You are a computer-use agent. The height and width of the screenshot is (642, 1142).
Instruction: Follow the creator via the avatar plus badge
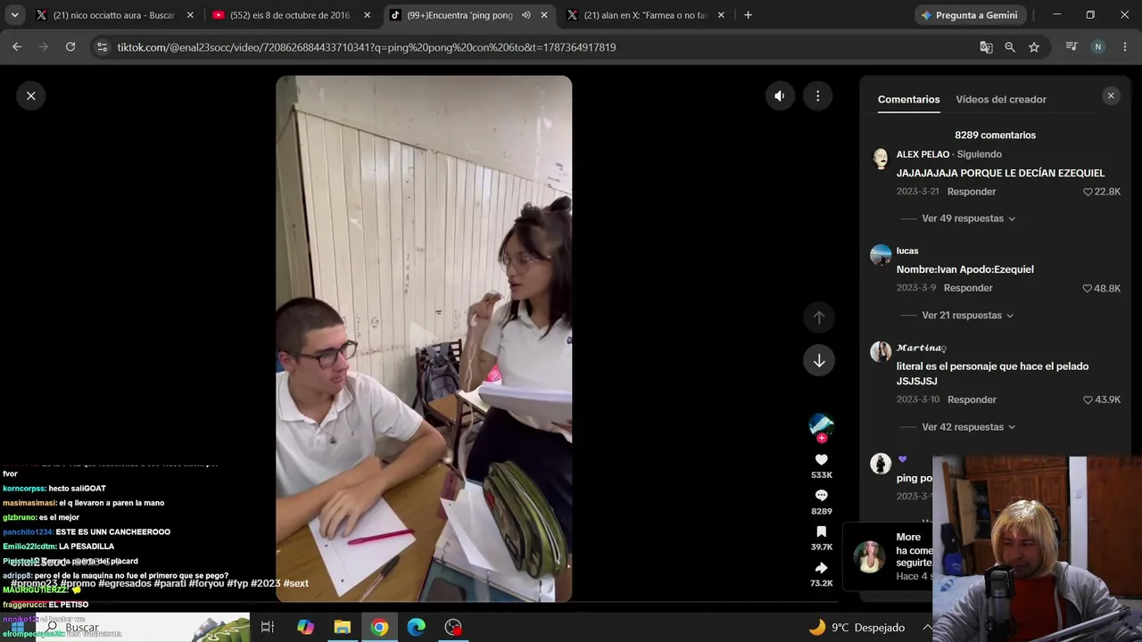(822, 438)
